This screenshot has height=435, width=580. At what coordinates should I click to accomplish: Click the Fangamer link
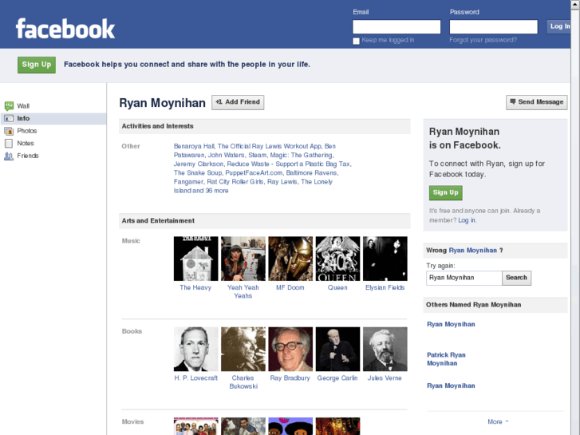pyautogui.click(x=188, y=182)
